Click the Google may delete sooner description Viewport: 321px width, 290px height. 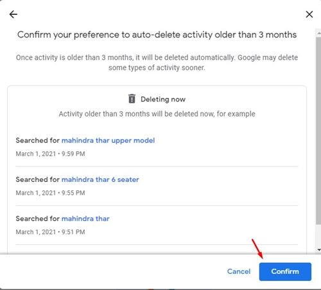[157, 62]
